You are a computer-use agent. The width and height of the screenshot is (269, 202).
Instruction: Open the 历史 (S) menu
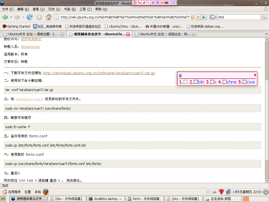[54, 9]
